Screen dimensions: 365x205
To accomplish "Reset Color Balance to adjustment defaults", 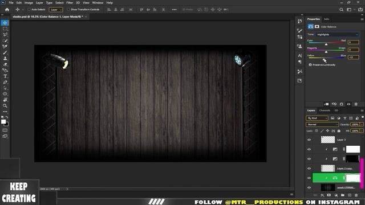I will tap(341, 104).
